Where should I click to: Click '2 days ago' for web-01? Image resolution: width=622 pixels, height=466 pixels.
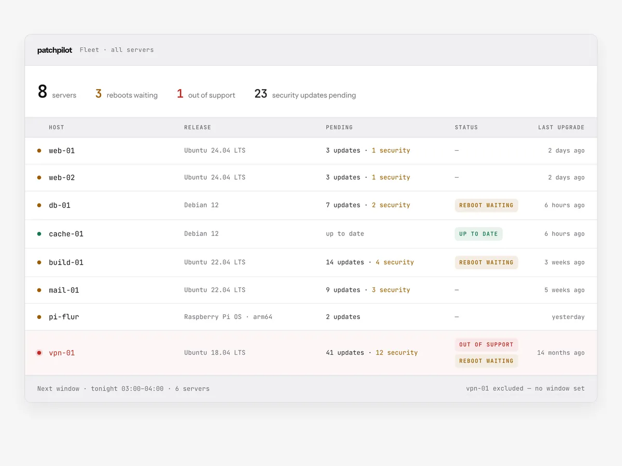566,151
